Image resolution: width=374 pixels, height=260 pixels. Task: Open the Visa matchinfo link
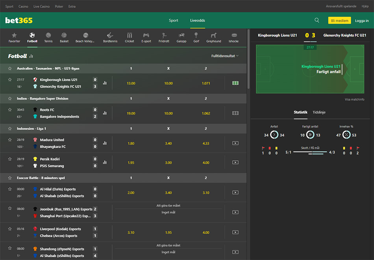click(354, 100)
